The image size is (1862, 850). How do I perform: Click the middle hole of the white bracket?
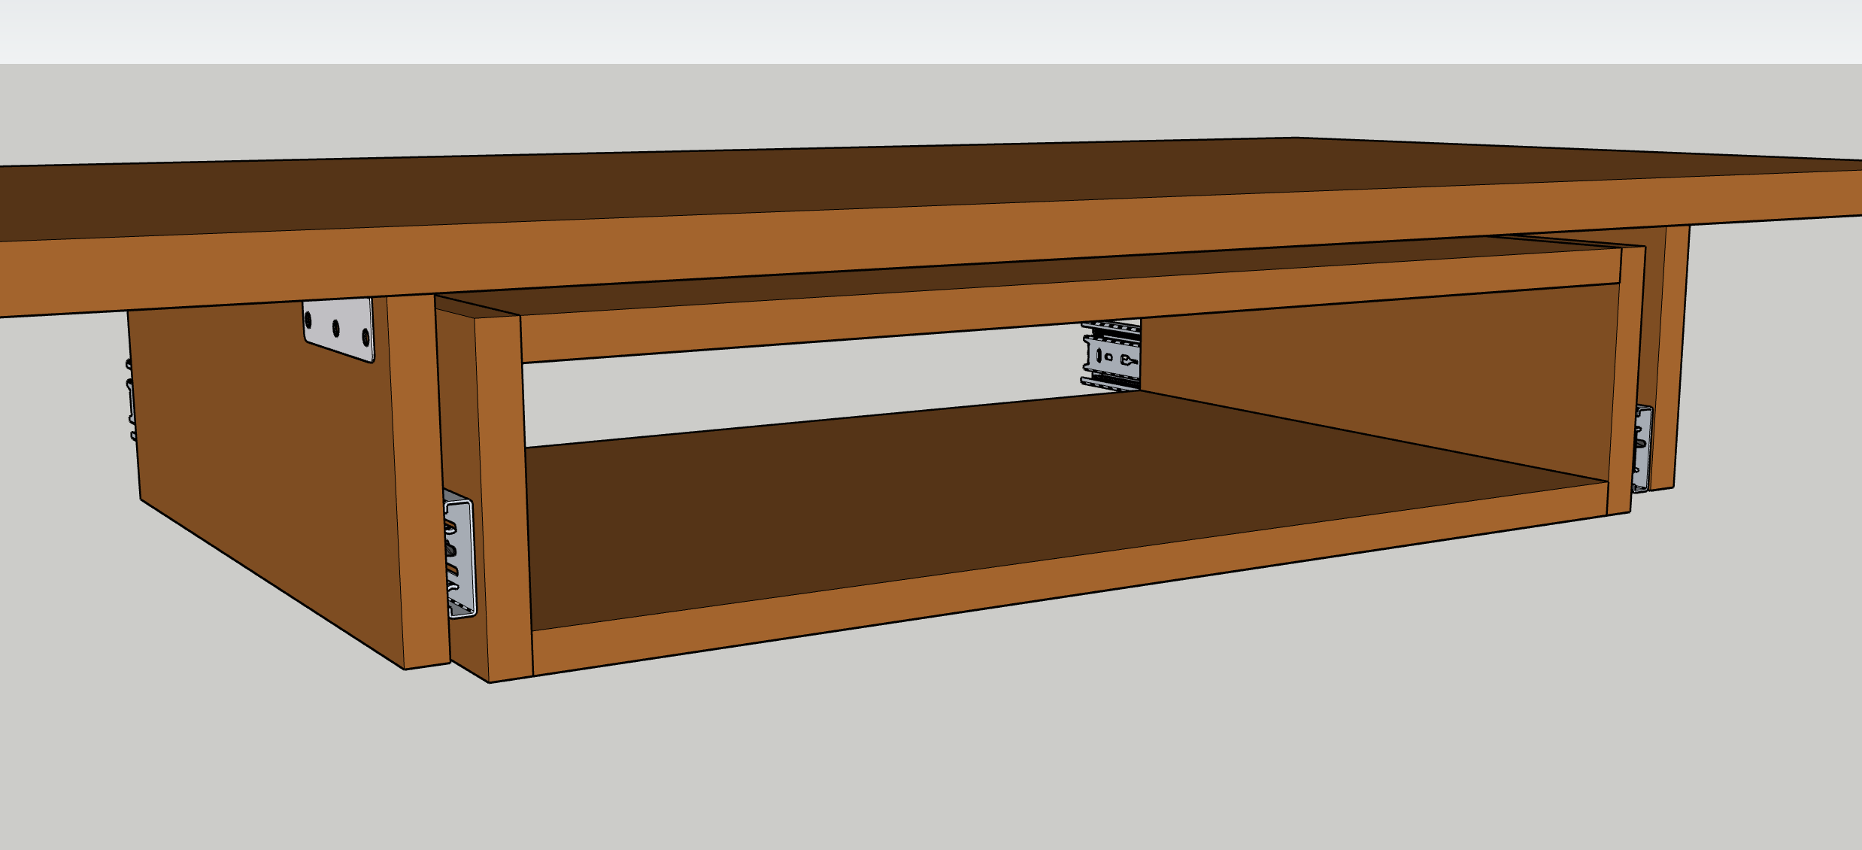click(x=336, y=329)
